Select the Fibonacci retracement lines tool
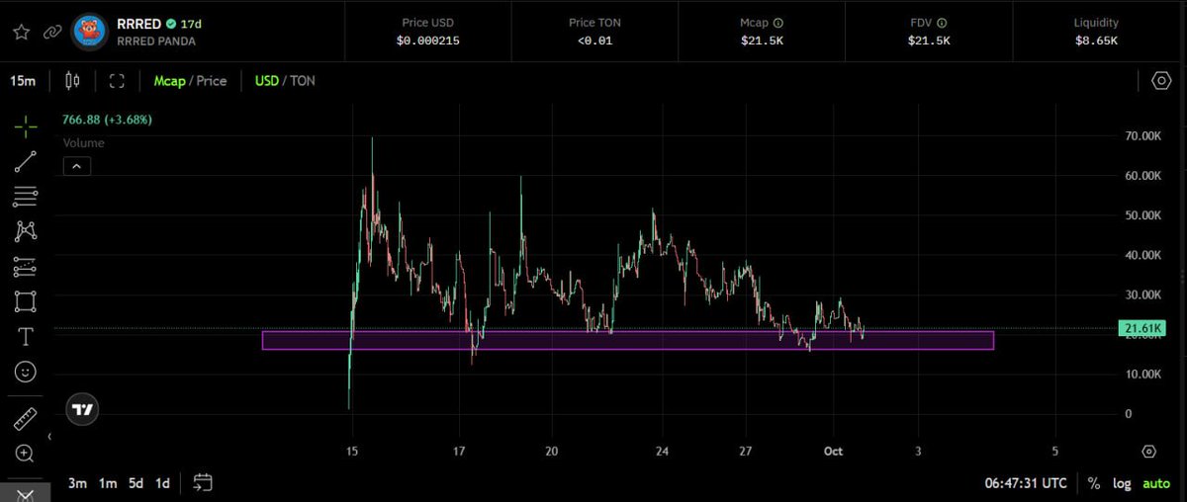 26,196
